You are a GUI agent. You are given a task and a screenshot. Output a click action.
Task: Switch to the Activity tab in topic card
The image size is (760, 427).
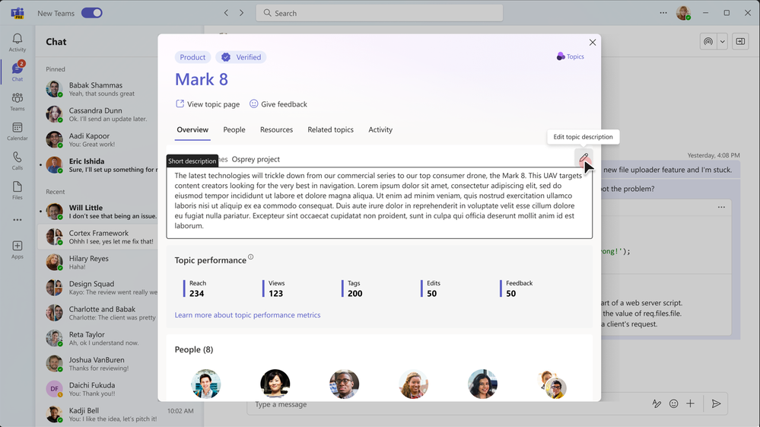pos(380,130)
